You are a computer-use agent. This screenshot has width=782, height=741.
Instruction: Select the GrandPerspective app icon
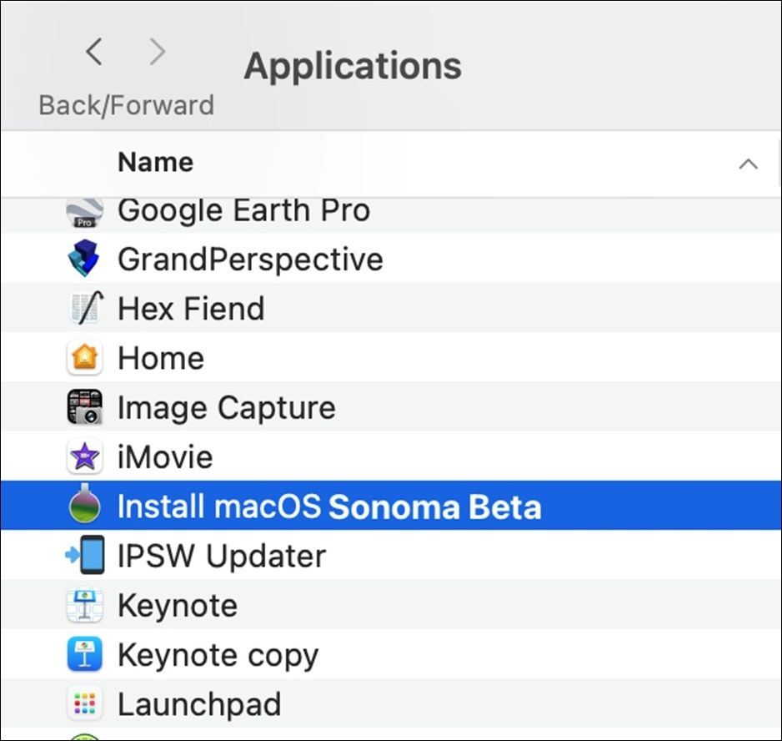84,260
